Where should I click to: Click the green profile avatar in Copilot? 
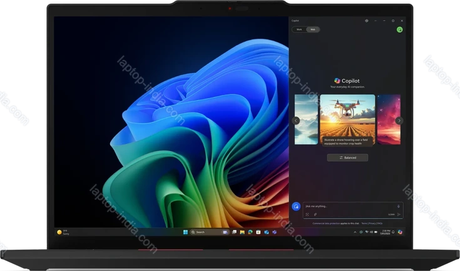coord(399,29)
